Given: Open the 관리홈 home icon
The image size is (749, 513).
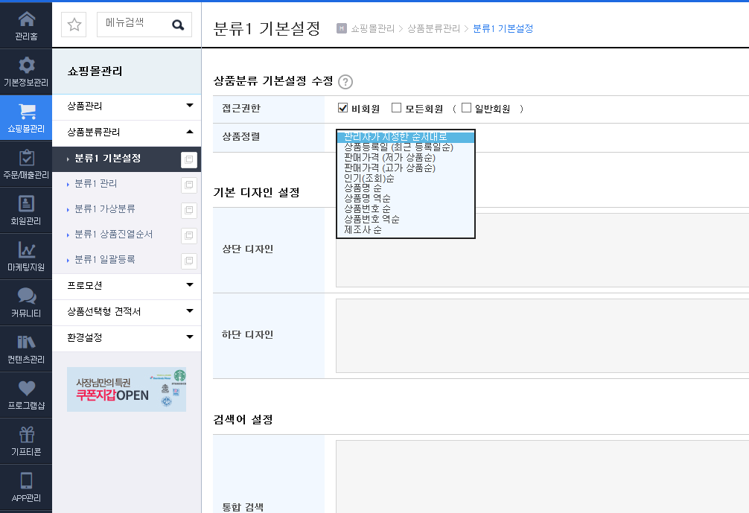Looking at the screenshot, I should tap(26, 19).
